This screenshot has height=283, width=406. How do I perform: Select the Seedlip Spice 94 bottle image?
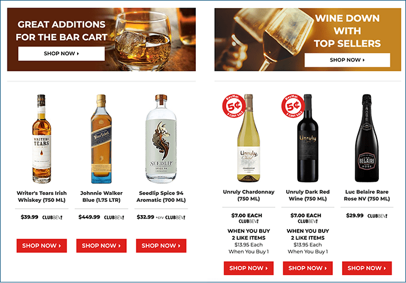(x=161, y=139)
